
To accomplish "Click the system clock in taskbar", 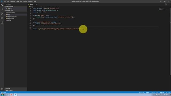I will tap(166, 95).
